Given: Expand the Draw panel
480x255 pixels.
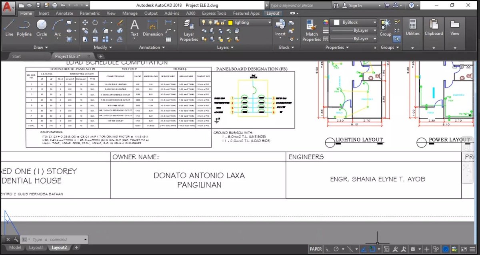Looking at the screenshot, I should tap(40, 47).
